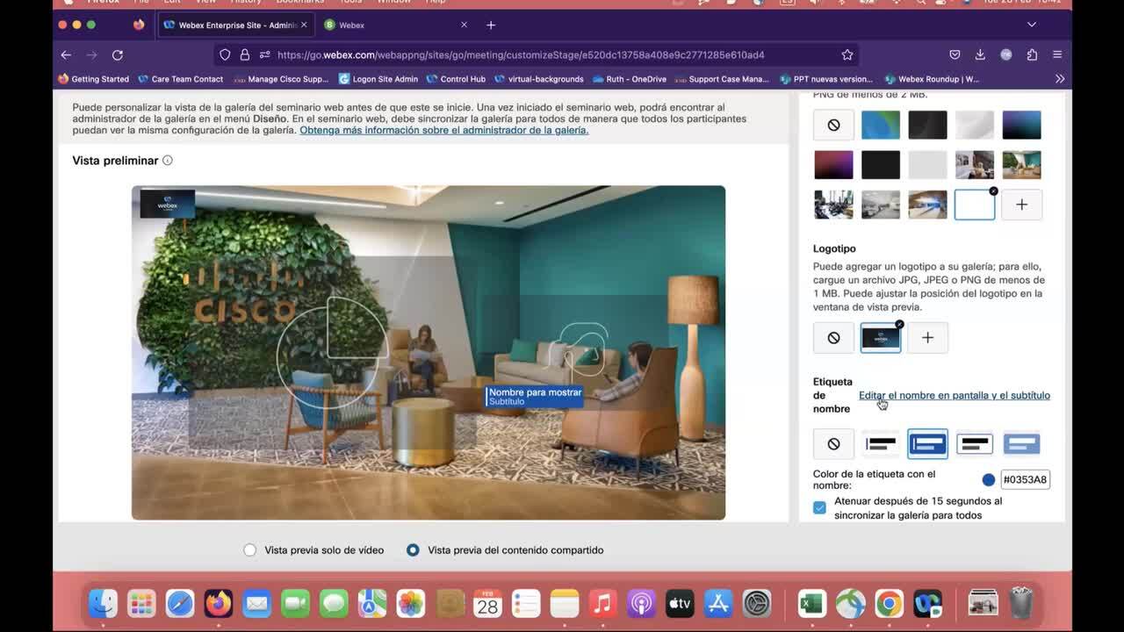This screenshot has width=1124, height=632.
Task: Click the blue name label color swatch
Action: pos(989,480)
